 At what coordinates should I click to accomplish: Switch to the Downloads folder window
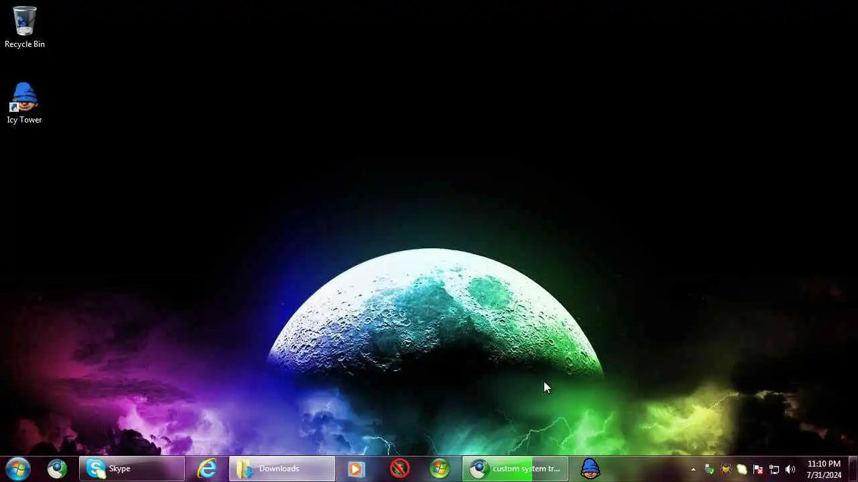pos(282,469)
